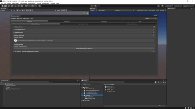This screenshot has height=109, width=195.
Task: Toggle the Pivot handle position button
Action: point(28,6)
